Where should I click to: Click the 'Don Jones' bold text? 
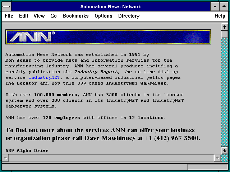coord(18,60)
